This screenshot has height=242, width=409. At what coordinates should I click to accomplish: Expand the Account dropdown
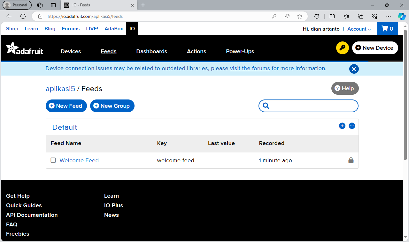359,29
